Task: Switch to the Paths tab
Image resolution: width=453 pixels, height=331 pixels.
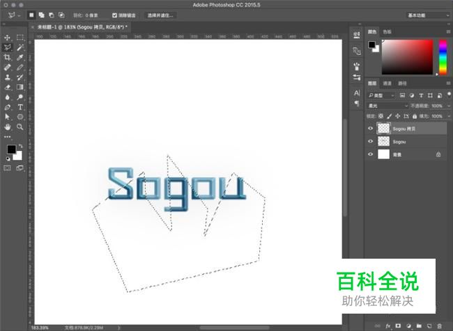Action: (402, 83)
